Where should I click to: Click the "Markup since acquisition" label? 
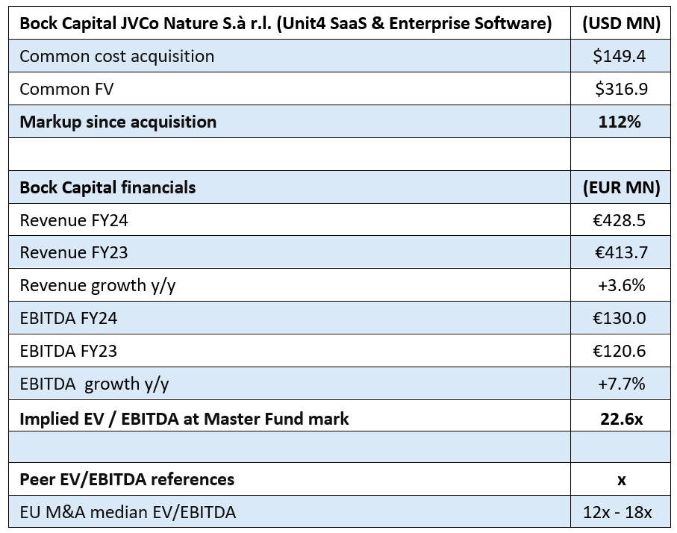(x=118, y=122)
